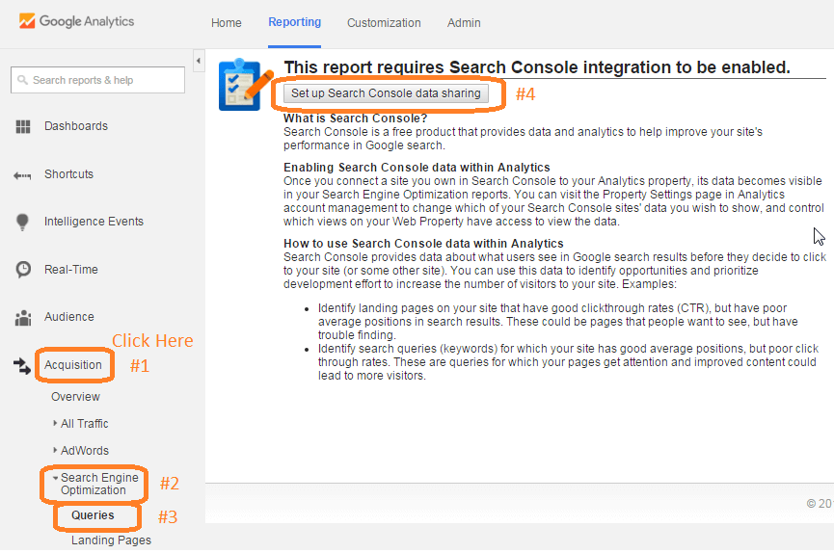Open Shortcuts section
The width and height of the screenshot is (834, 553).
68,174
